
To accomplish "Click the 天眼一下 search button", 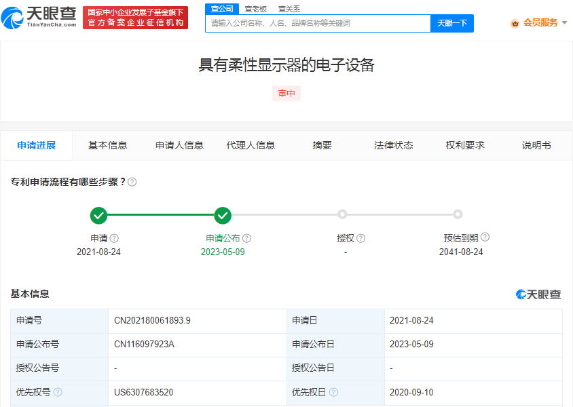I will tap(452, 23).
